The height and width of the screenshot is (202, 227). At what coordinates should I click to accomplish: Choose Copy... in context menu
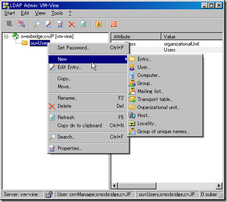[x=88, y=78]
